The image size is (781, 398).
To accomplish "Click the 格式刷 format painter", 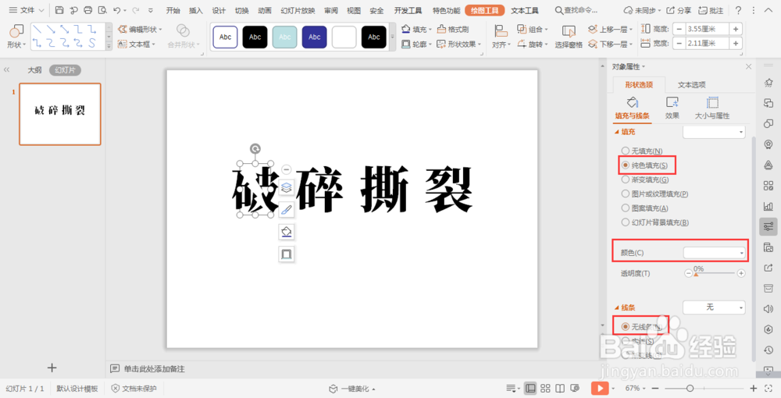I will pos(453,30).
